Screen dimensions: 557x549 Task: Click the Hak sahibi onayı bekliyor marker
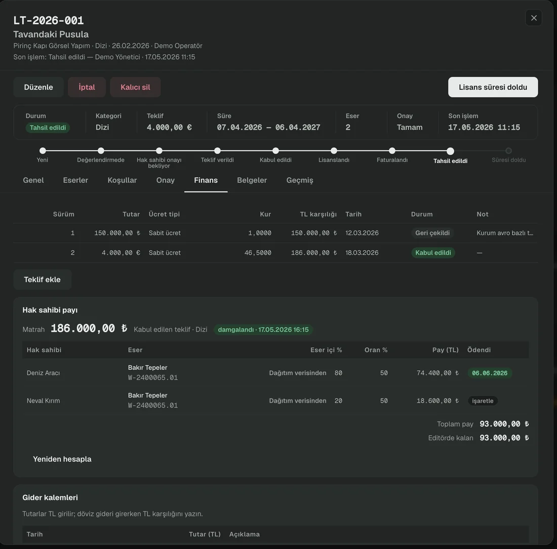pos(159,150)
